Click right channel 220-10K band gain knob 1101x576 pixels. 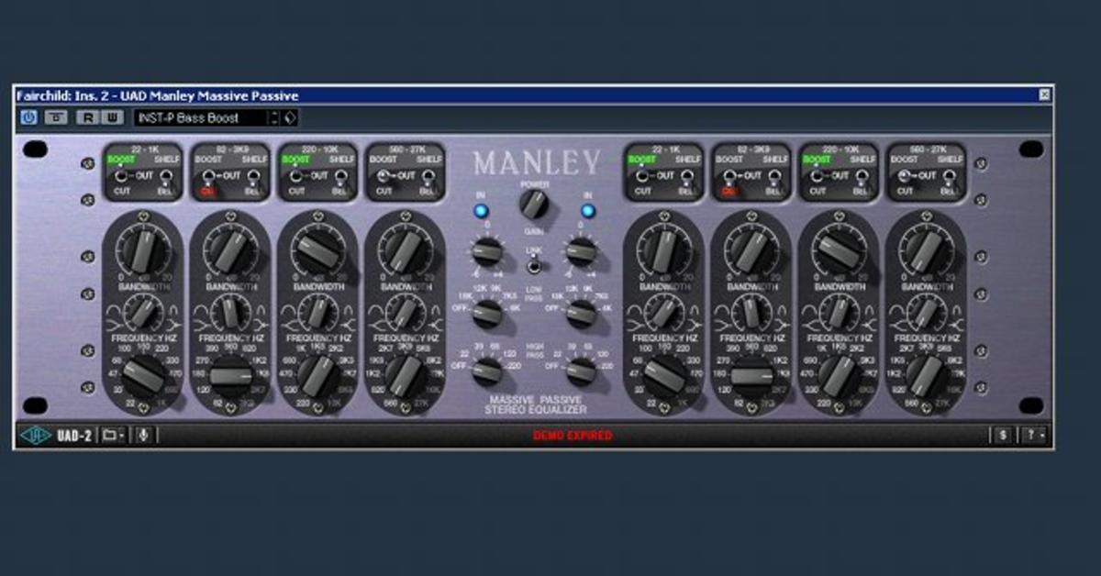click(839, 249)
